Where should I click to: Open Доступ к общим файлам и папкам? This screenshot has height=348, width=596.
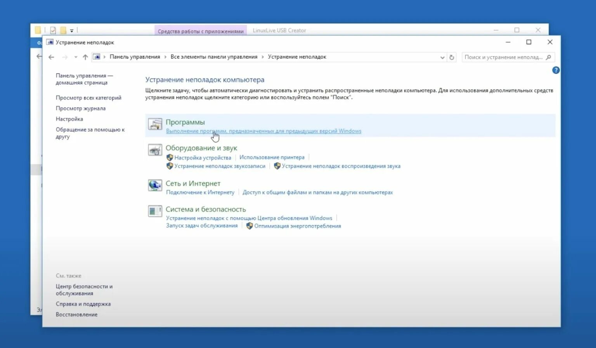(x=318, y=192)
